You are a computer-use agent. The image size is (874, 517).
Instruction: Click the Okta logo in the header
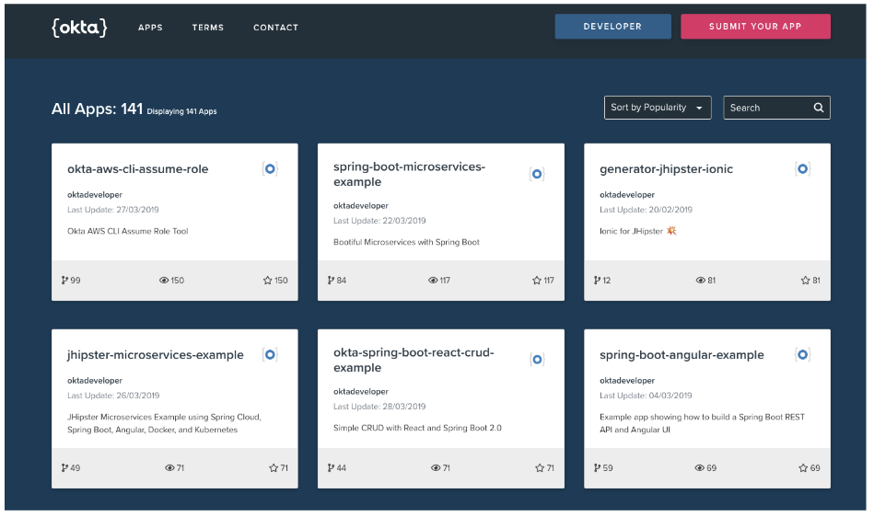click(x=79, y=28)
